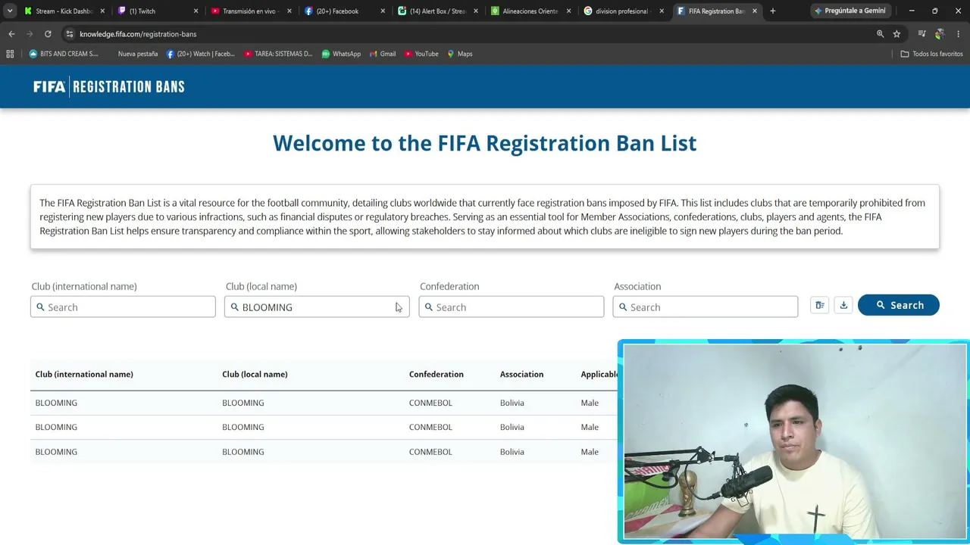Click the Association column header in the table
Screen dimensions: 970x545
pyautogui.click(x=521, y=374)
